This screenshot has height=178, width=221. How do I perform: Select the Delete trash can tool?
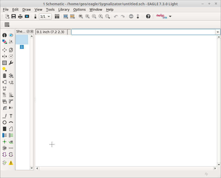(5, 76)
